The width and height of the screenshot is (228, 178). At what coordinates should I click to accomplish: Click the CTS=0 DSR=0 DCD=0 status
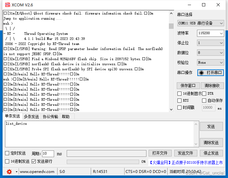coord(146,172)
